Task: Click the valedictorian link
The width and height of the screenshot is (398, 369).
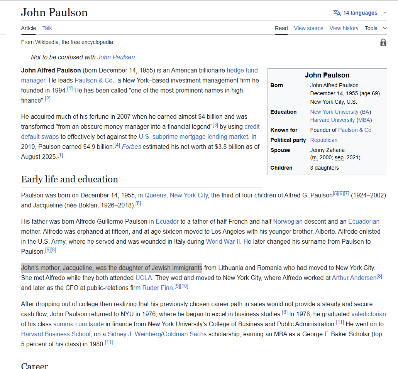Action: [369, 314]
